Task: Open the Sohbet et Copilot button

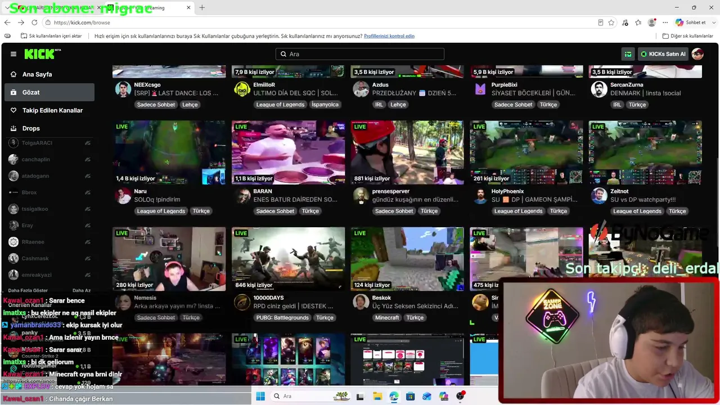Action: (691, 22)
